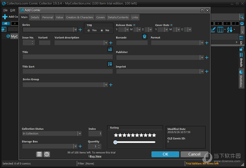Screen dimensions: 246x168
Task: Click the Add Comic plus icon in main window
Action: (5, 17)
